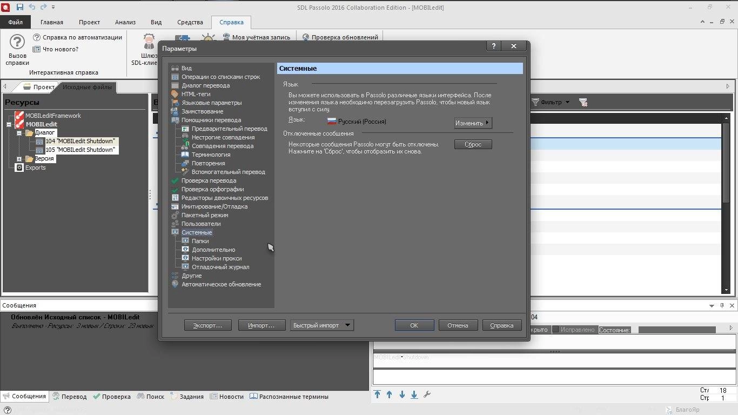
Task: Click the ? help button in the dialog title bar
Action: pos(494,46)
